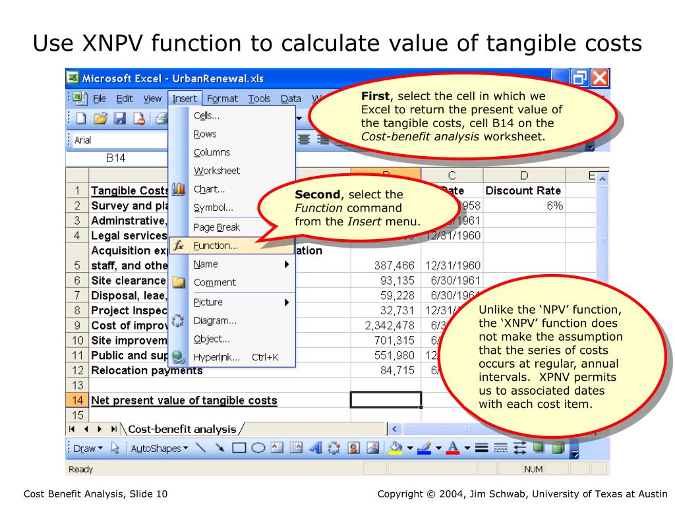The height and width of the screenshot is (506, 675).
Task: Click the Vertical Text Box tool
Action: 296,448
